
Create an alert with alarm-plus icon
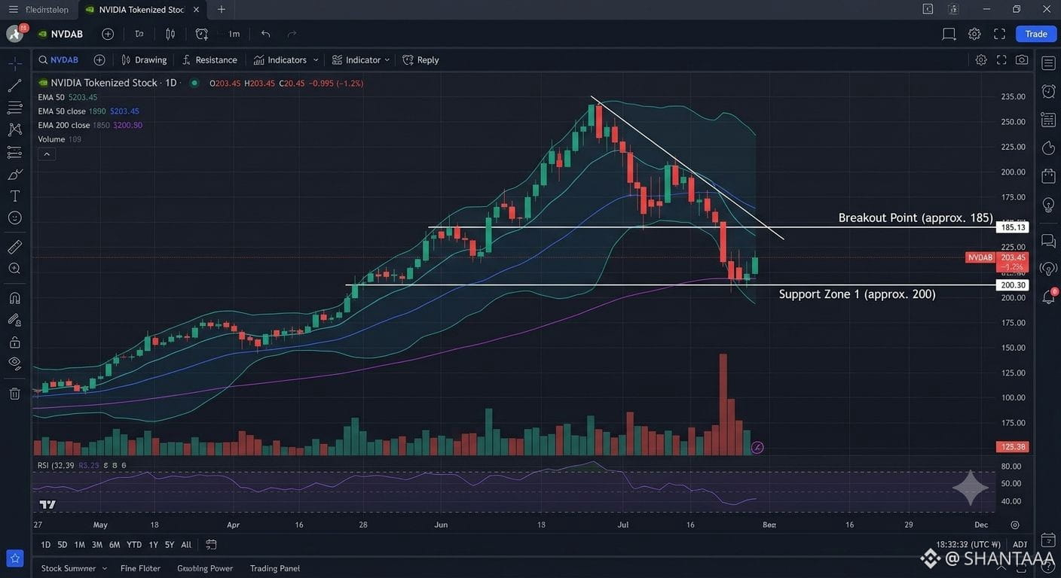201,34
